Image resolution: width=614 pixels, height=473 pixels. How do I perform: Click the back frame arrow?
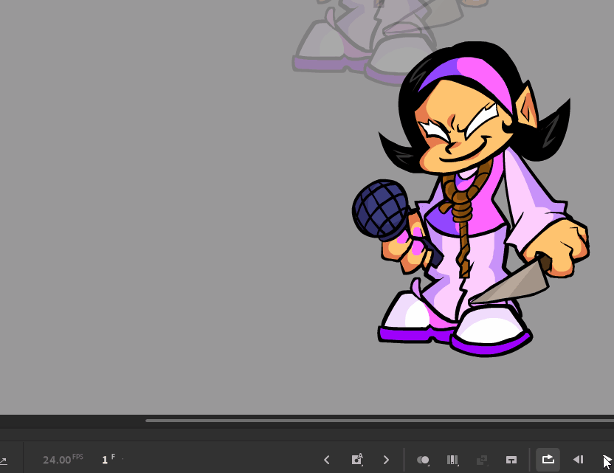[328, 459]
